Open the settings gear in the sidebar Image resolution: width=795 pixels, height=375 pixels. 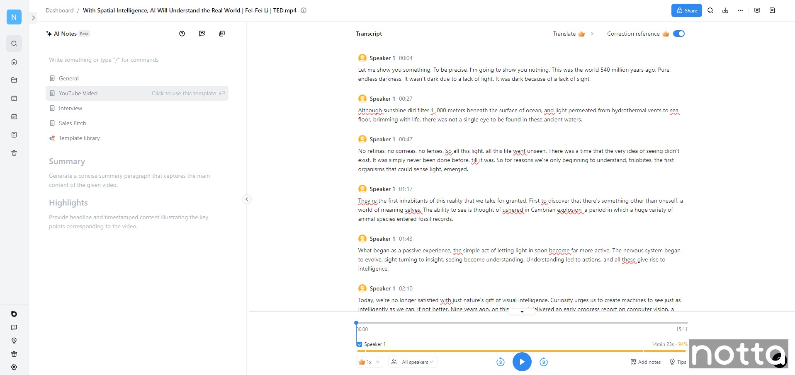tap(14, 367)
